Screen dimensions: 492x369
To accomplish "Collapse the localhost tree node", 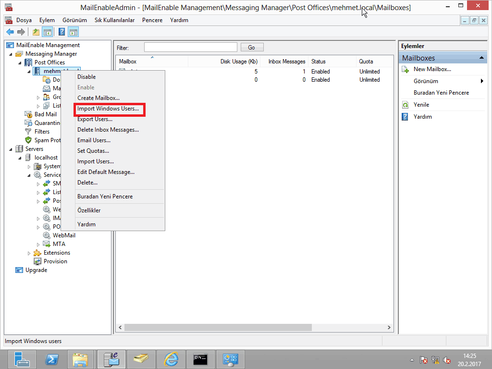I will click(20, 158).
